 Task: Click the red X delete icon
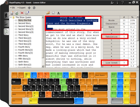pos(22,13)
